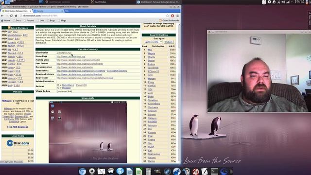This screenshot has height=175, width=311.
Task: Click the volume icon in system tray
Action: pyautogui.click(x=283, y=2)
